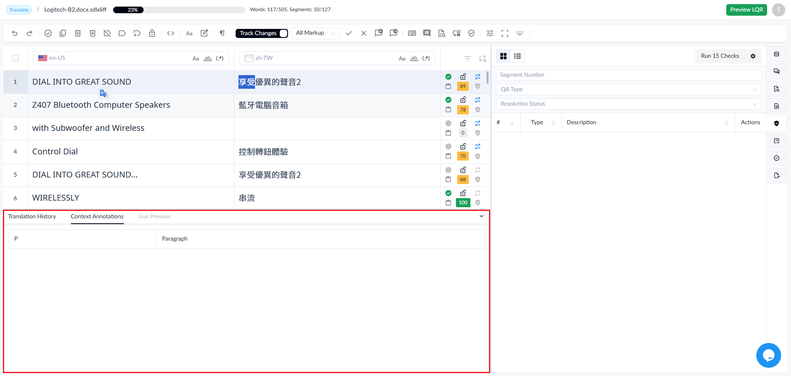Click the Google Translate icon on segment 1
791x376 pixels.
(104, 94)
